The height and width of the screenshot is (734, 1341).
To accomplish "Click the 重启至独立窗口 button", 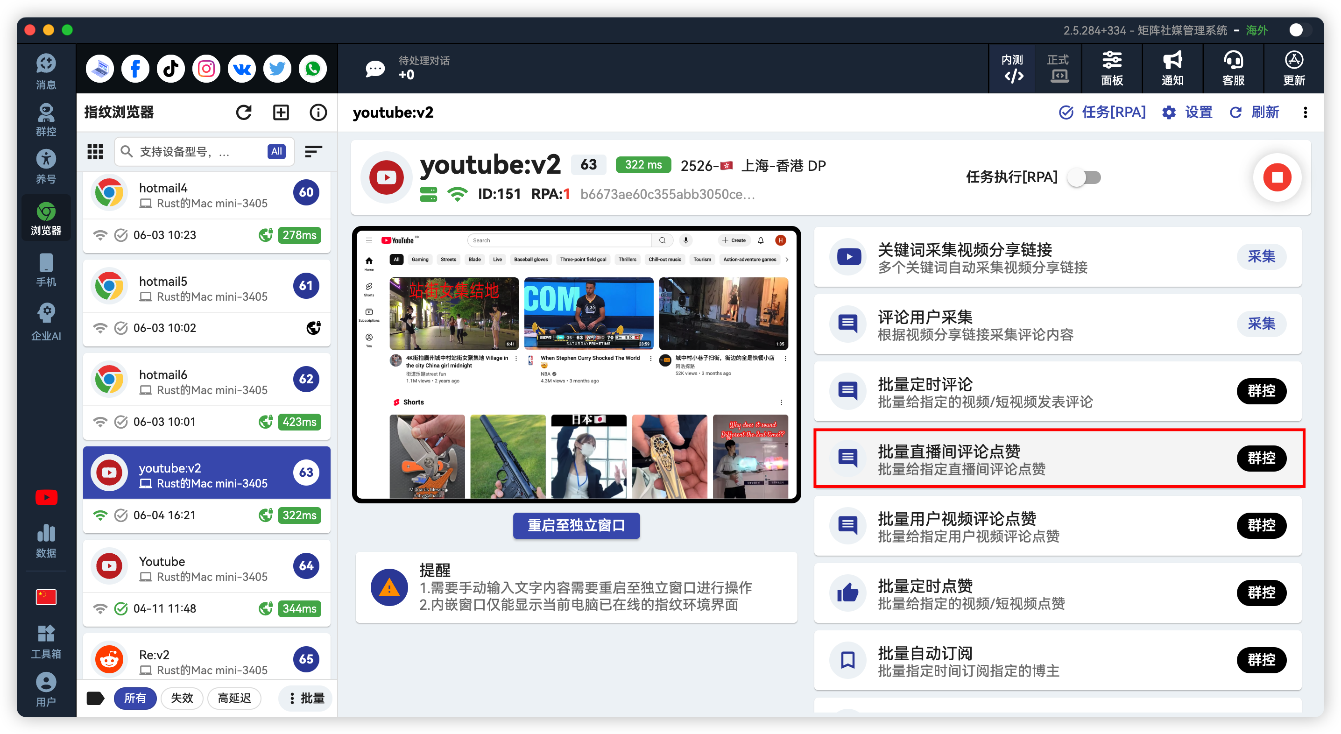I will [576, 525].
